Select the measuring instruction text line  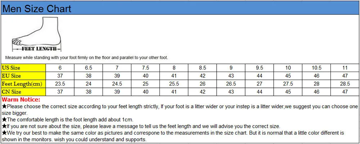pos(86,57)
